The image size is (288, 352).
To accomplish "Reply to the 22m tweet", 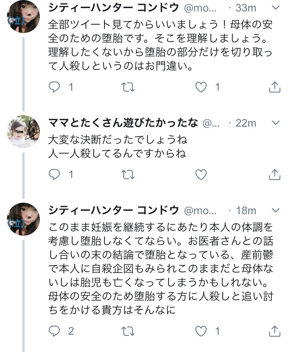I will point(55,175).
